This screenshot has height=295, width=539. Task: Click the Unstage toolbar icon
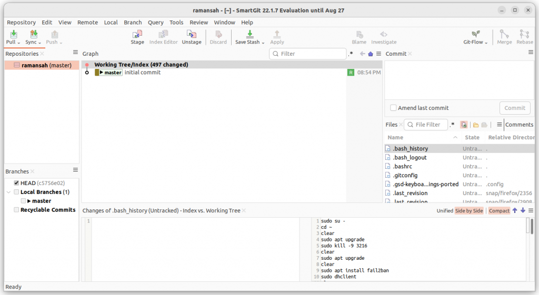click(x=192, y=34)
